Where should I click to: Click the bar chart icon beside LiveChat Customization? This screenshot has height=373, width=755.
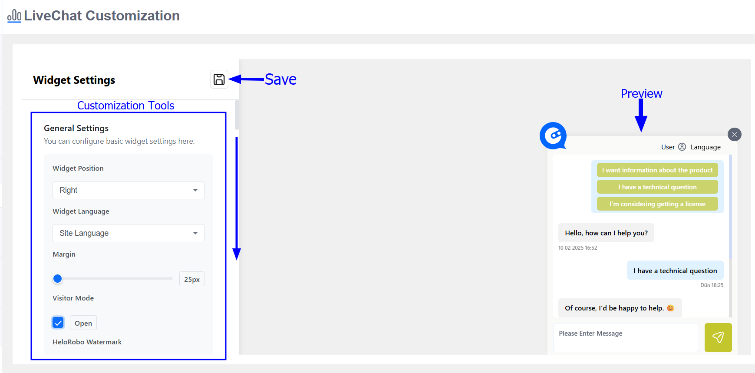[x=14, y=16]
